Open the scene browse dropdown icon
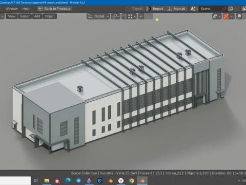 point(194,9)
